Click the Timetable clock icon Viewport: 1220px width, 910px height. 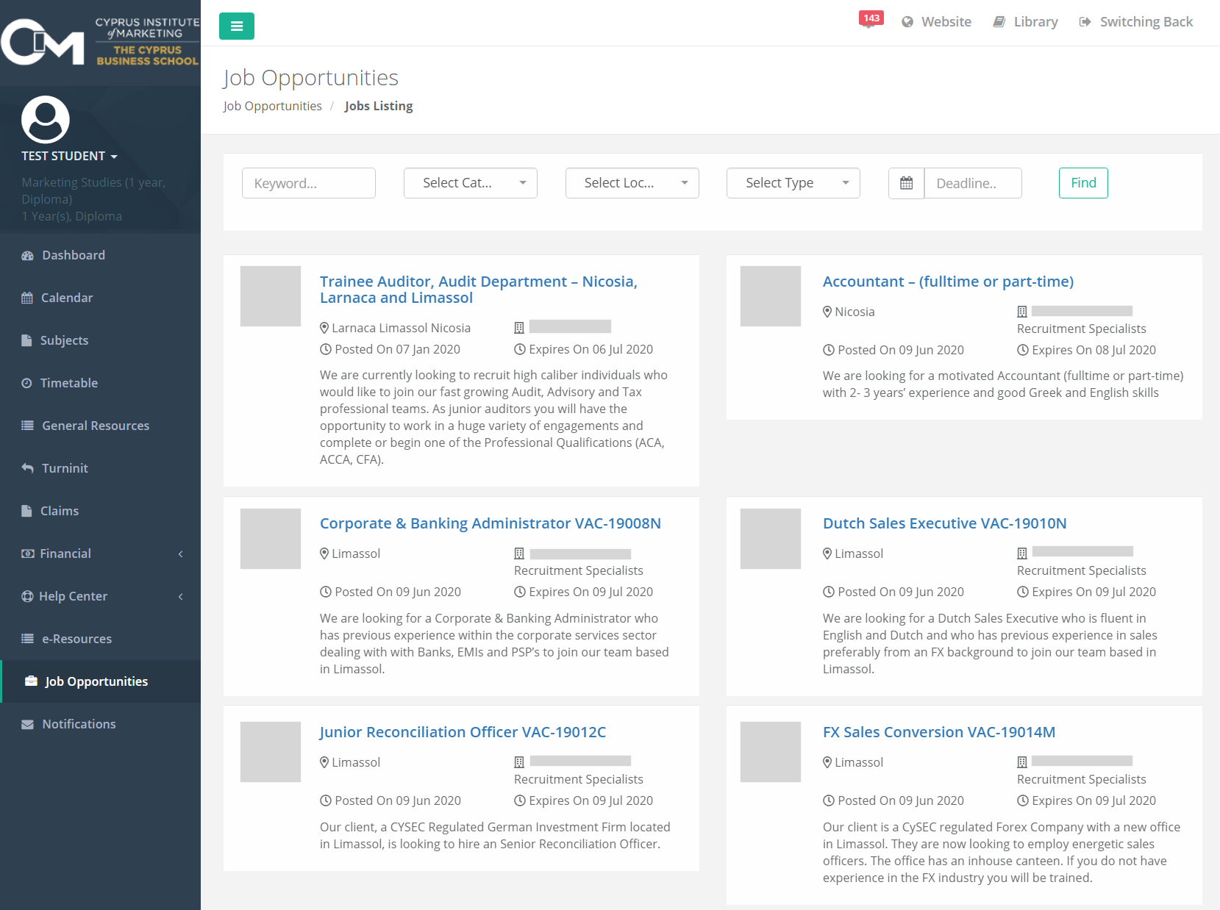(x=27, y=383)
